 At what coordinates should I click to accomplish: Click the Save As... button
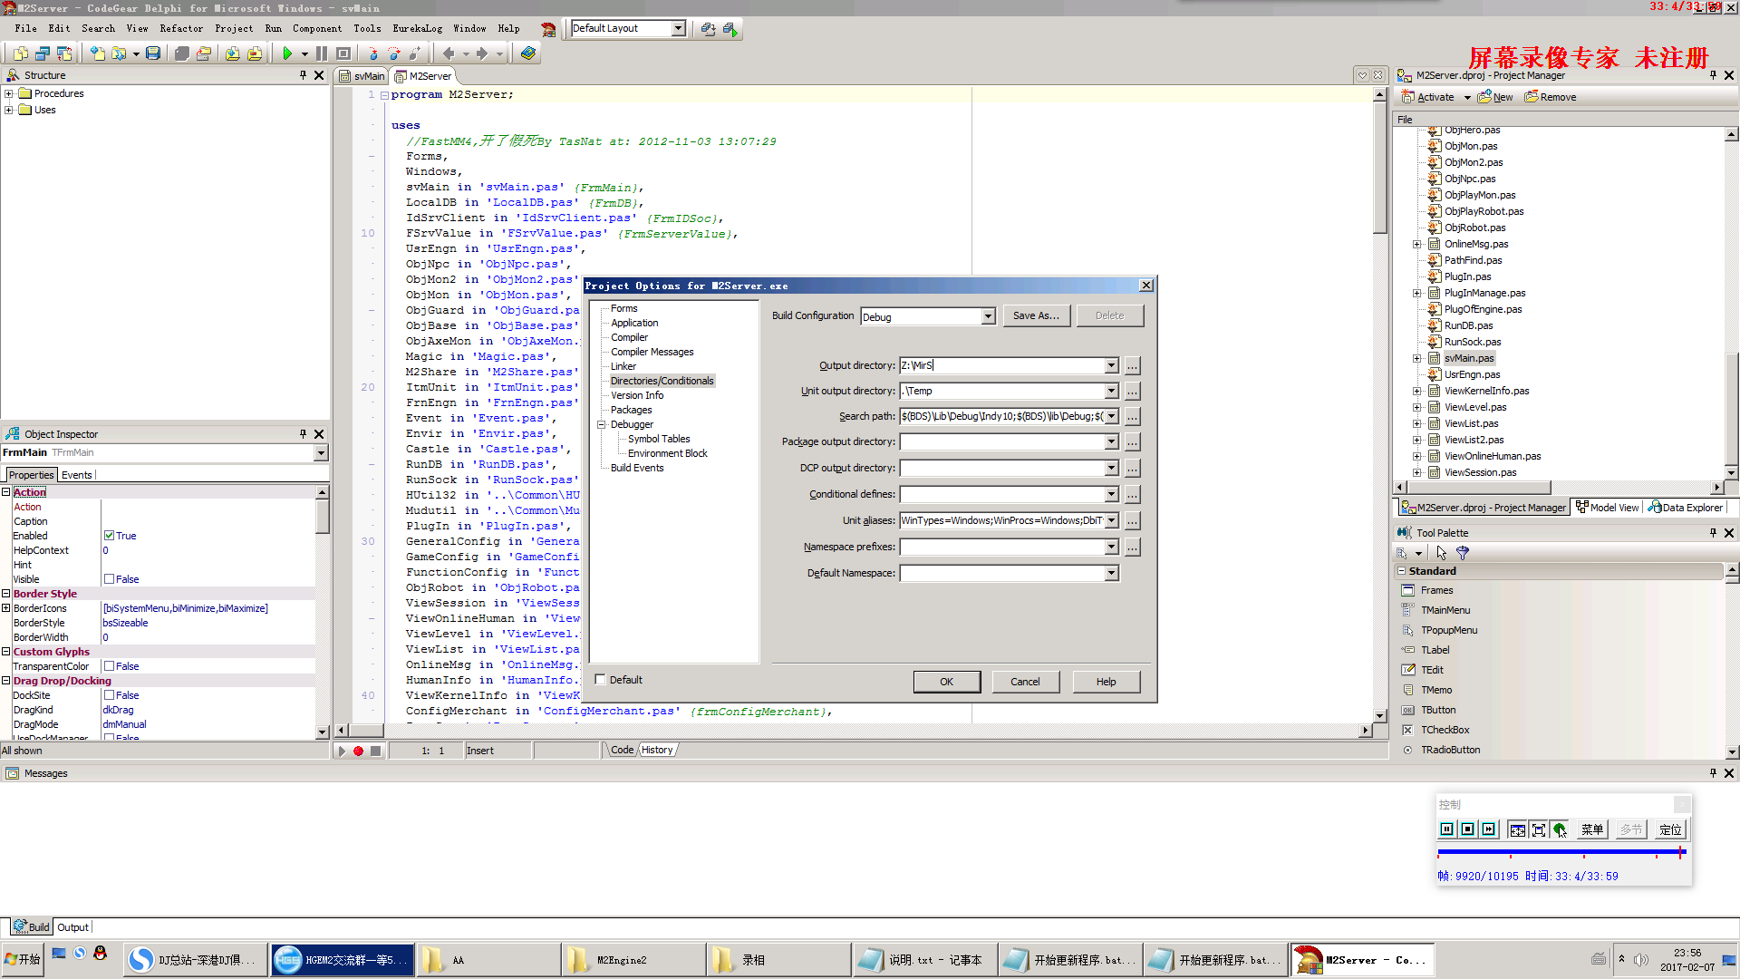click(1036, 315)
